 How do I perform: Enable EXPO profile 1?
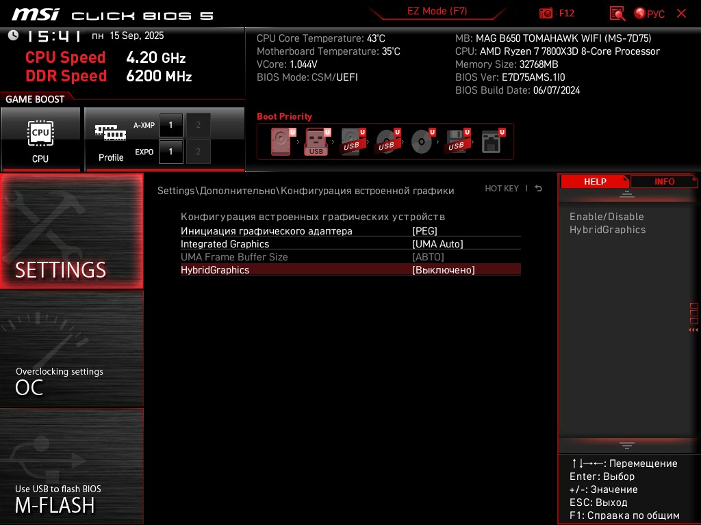170,152
